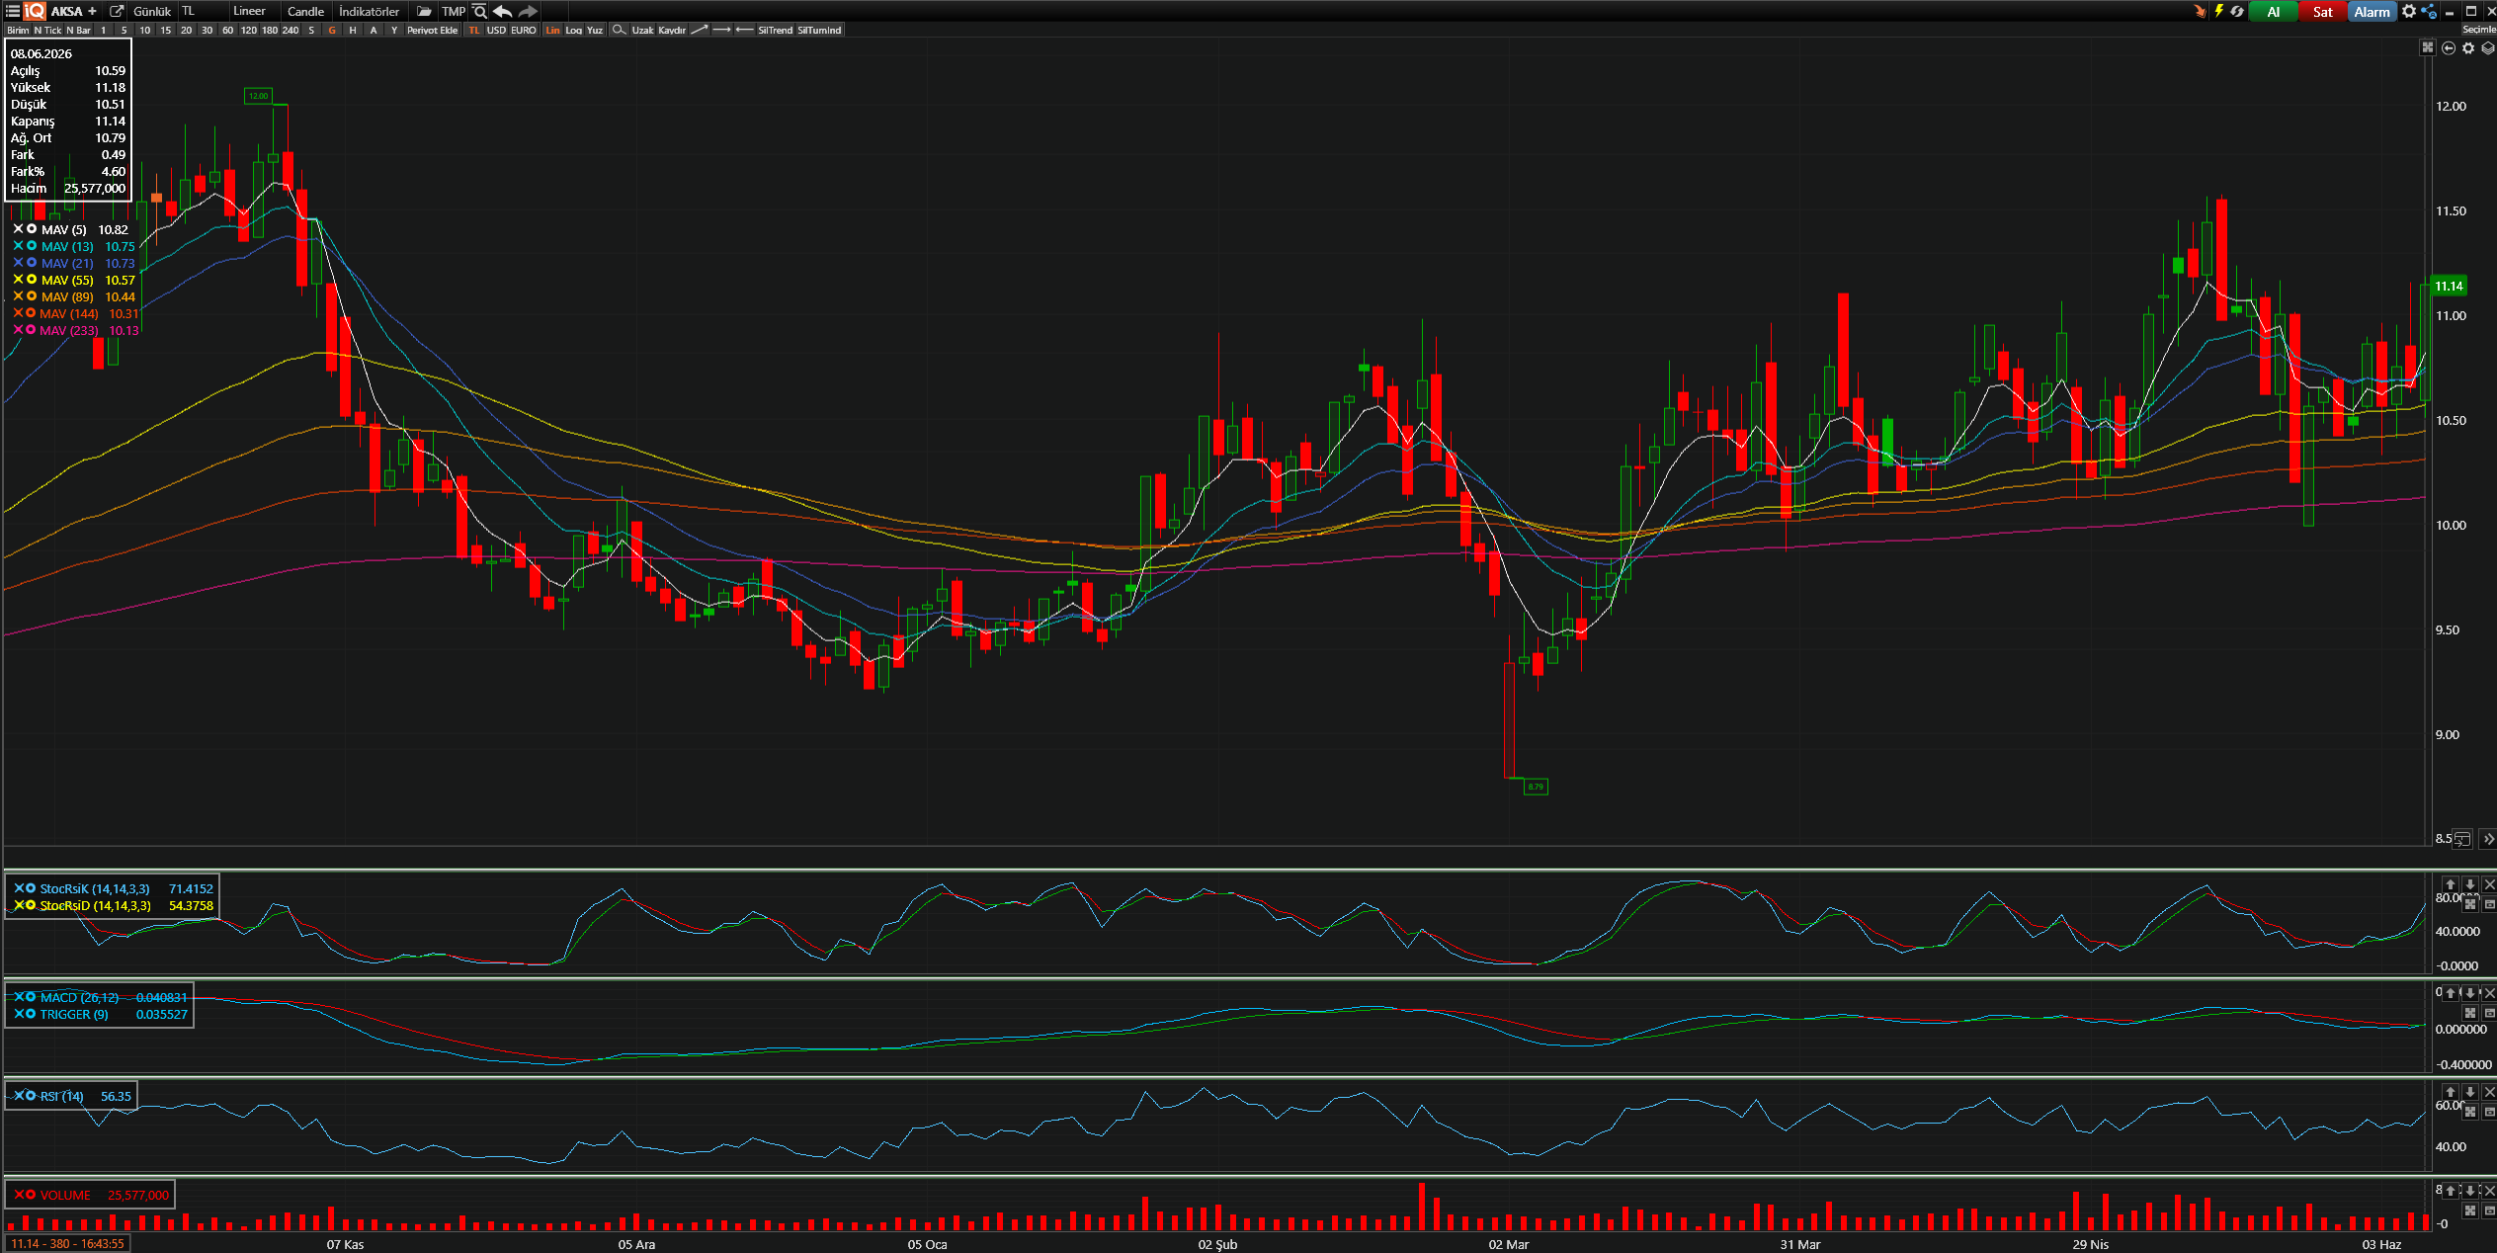Image resolution: width=2497 pixels, height=1253 pixels.
Task: Click the yellow lightning bolt icon
Action: click(x=2218, y=11)
